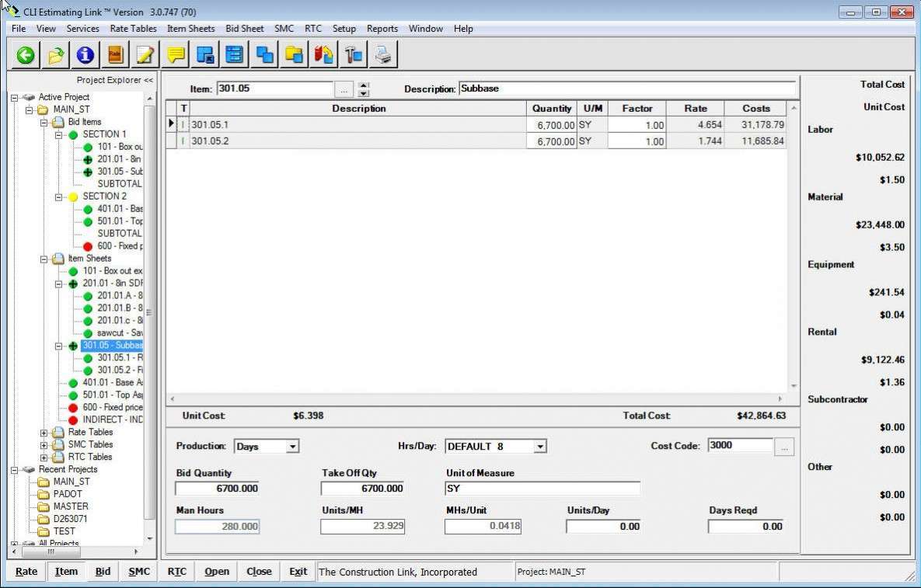Click the Rate button in bottom bar

click(x=26, y=572)
